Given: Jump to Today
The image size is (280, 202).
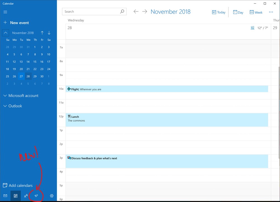Looking at the screenshot, I should tap(219, 12).
